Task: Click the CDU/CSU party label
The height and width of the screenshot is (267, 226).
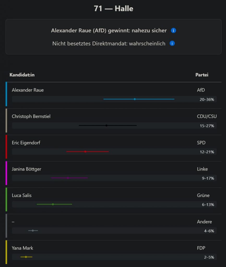Action: 207,116
